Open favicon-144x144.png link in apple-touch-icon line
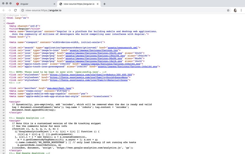This screenshot has height=154, width=245. (111, 64)
